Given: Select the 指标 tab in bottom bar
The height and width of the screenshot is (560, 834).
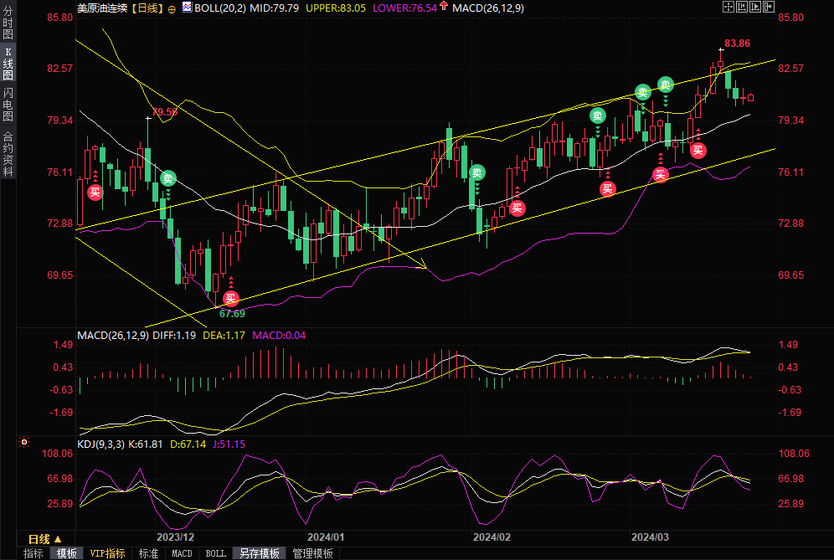Looking at the screenshot, I should pyautogui.click(x=33, y=553).
